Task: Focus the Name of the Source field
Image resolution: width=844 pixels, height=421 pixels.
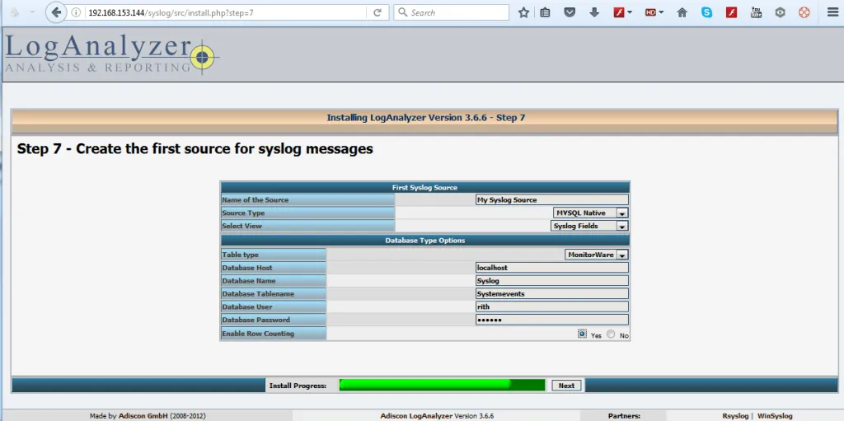Action: pos(551,199)
